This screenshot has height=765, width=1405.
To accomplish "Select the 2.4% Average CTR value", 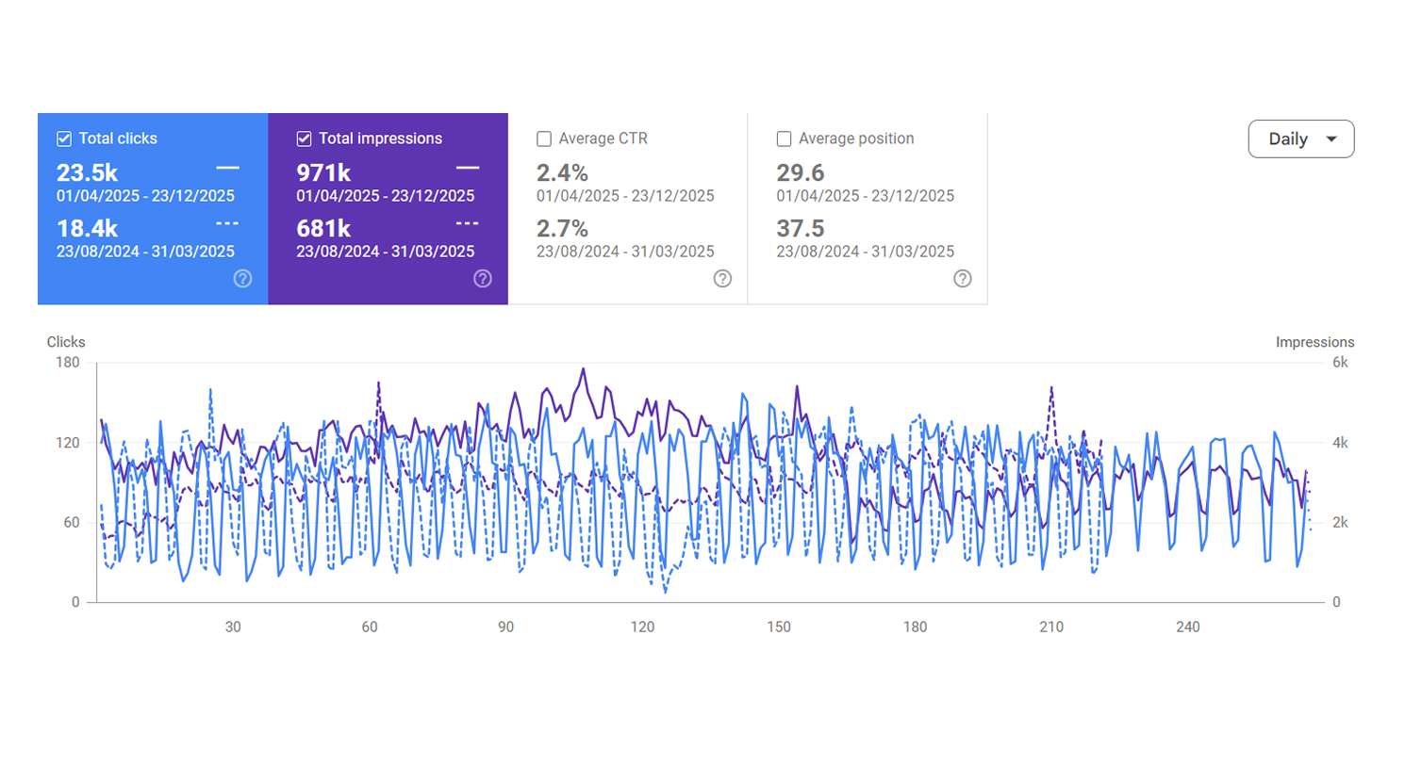I will coord(562,173).
